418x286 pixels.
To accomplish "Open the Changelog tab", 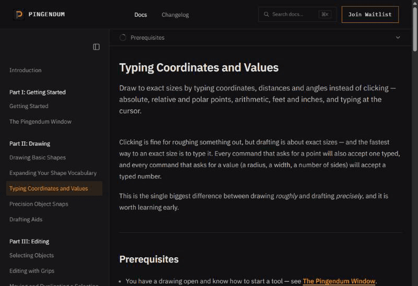I will (175, 15).
